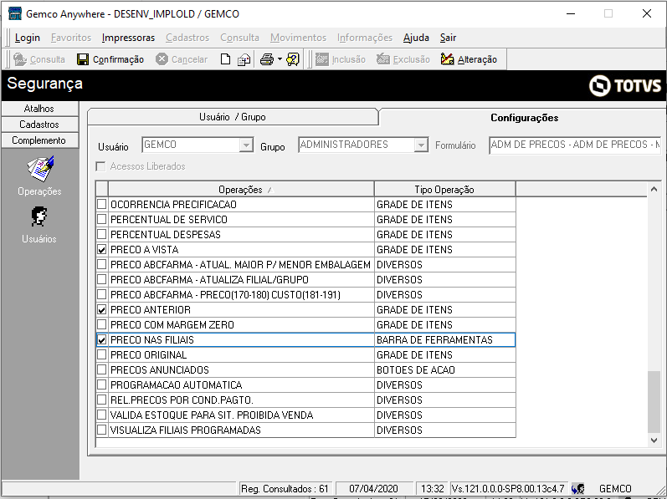Open the printer options dropdown arrow
The height and width of the screenshot is (499, 667).
coord(280,59)
